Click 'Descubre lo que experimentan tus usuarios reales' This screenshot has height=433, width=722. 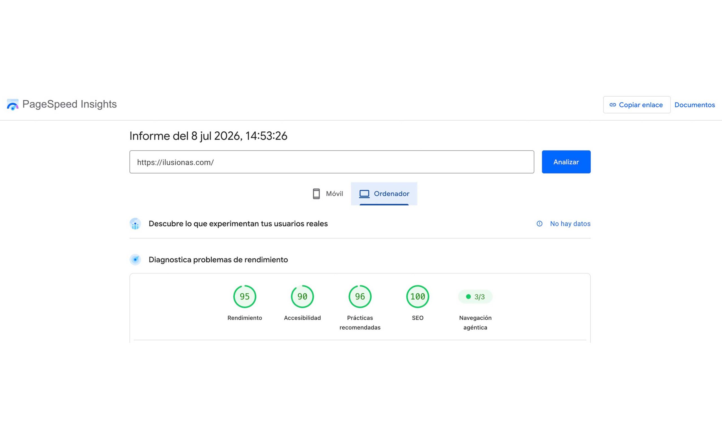[238, 224]
